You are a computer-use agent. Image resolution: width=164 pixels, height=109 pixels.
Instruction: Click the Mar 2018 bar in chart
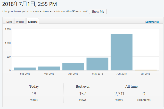(49, 68)
